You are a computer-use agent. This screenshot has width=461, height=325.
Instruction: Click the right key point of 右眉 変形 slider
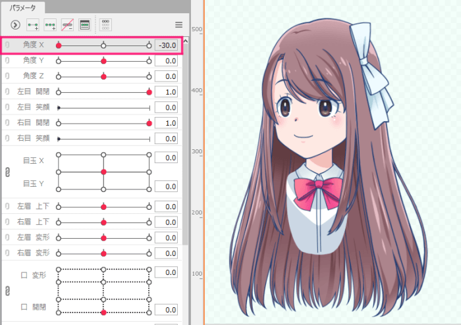149,254
